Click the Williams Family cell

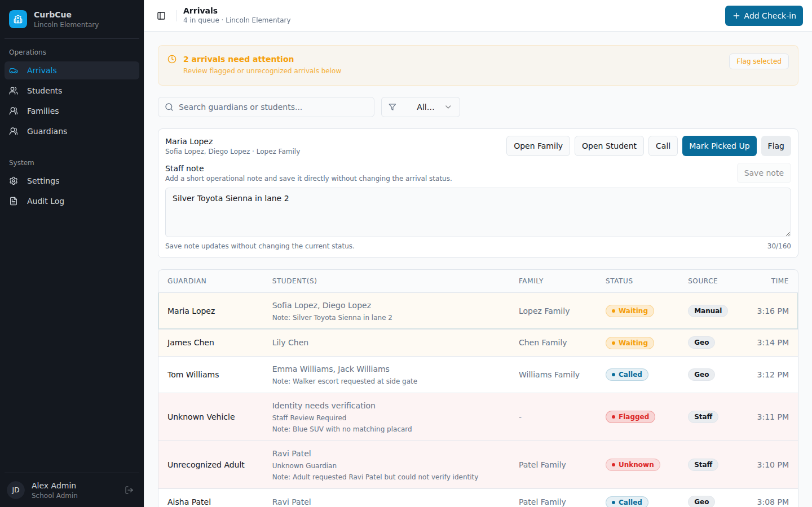tap(549, 375)
